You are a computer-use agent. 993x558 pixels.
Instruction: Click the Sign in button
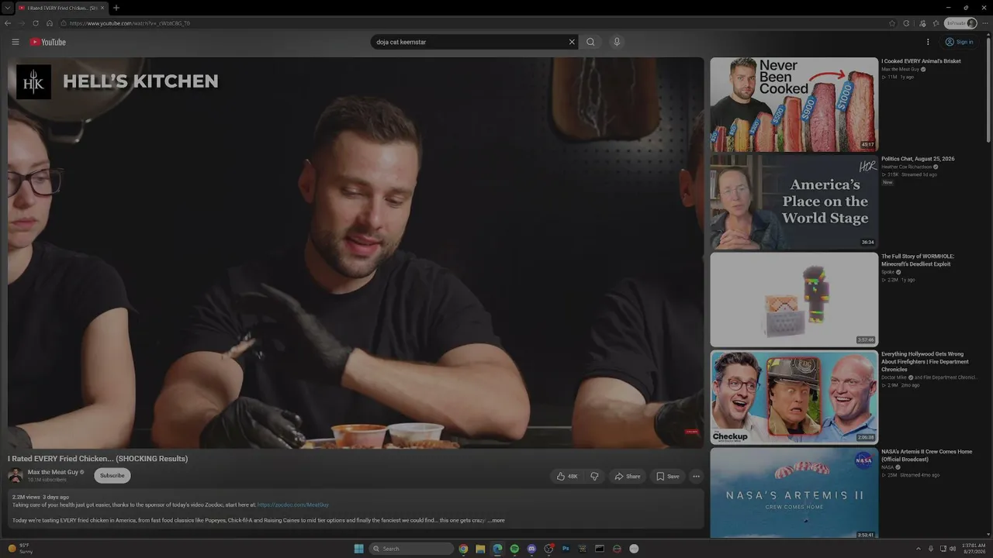(x=959, y=42)
